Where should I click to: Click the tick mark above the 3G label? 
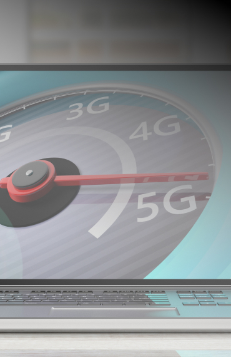coord(86,92)
